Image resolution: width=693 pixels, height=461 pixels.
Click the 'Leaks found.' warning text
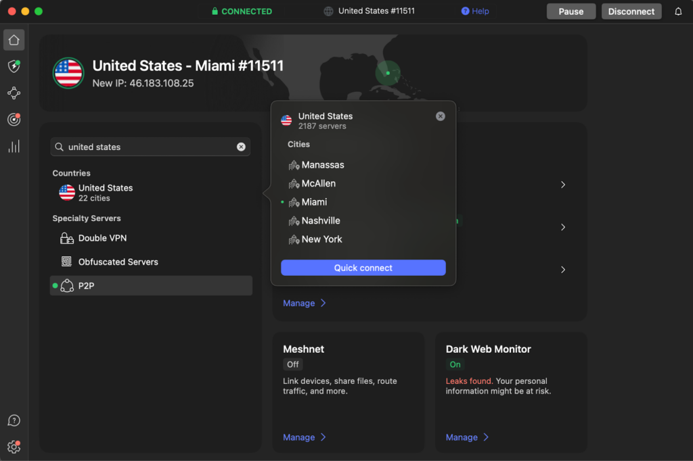pos(469,381)
